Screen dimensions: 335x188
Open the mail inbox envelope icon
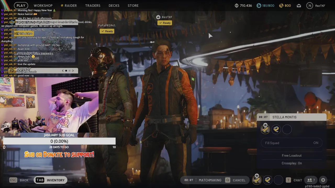tap(299, 5)
